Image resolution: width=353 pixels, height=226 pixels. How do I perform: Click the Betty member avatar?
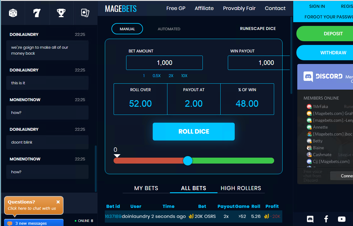tap(309, 141)
